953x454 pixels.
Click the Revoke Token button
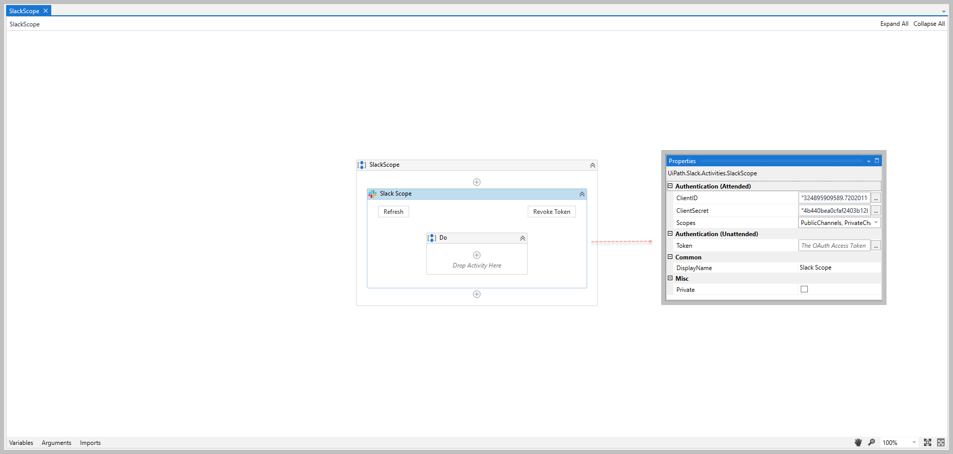552,212
